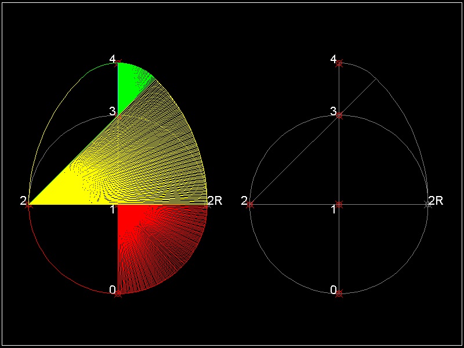
Task: Select point marker 3 in the right diagram
Action: (x=339, y=115)
